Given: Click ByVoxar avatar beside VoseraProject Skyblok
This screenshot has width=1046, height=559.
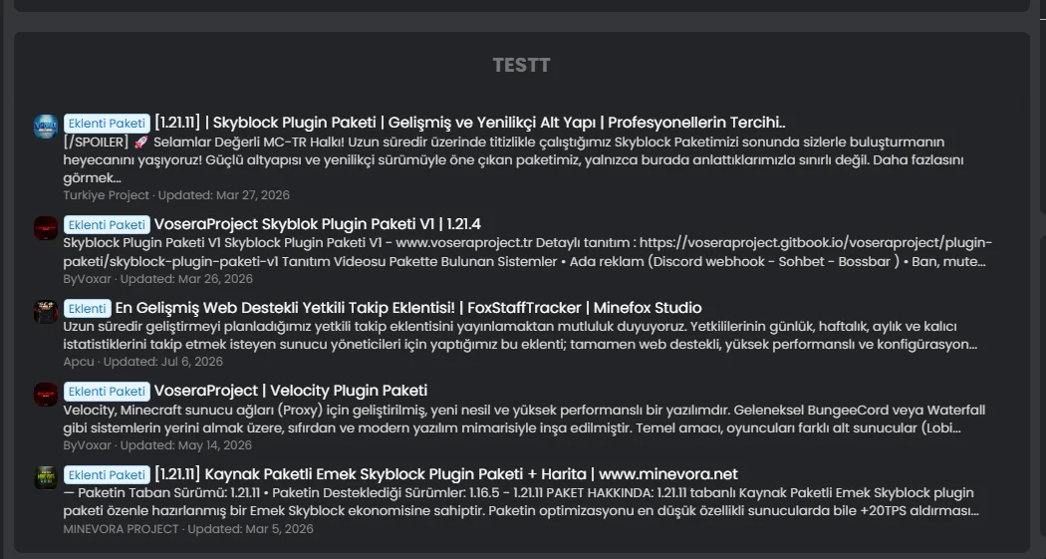Looking at the screenshot, I should point(46,227).
